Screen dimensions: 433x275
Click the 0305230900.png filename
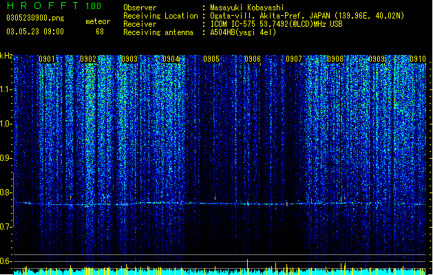tap(35, 19)
